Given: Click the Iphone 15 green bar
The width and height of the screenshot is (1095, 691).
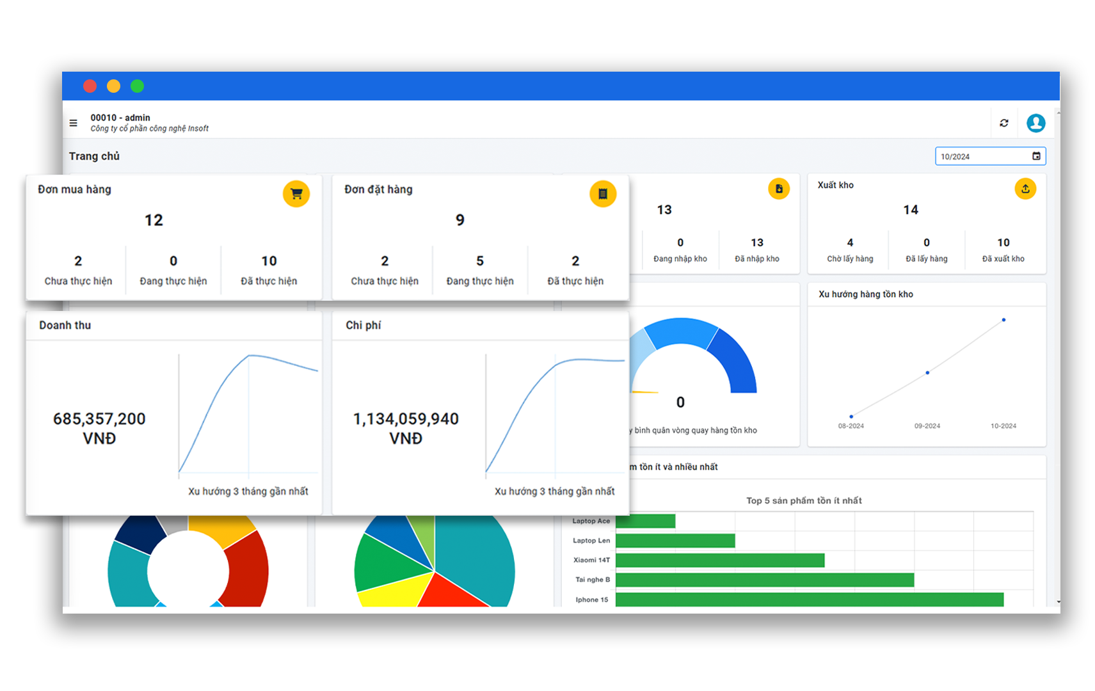Looking at the screenshot, I should (809, 600).
